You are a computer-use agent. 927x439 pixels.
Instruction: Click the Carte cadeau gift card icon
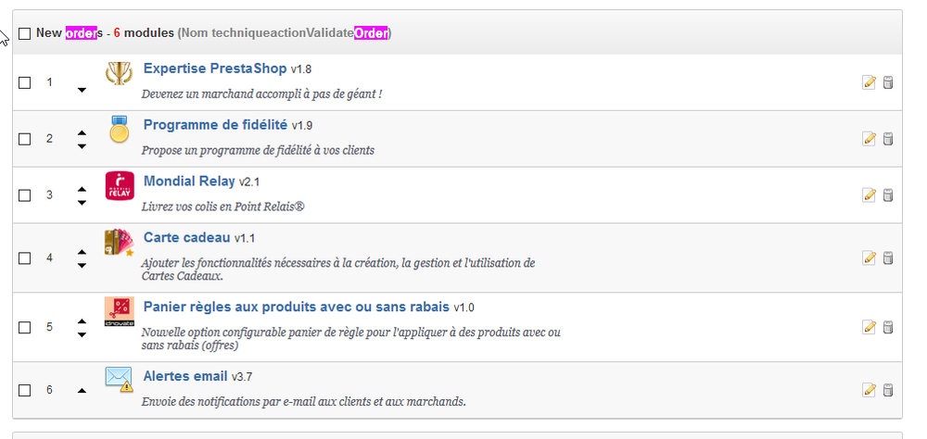tap(120, 243)
